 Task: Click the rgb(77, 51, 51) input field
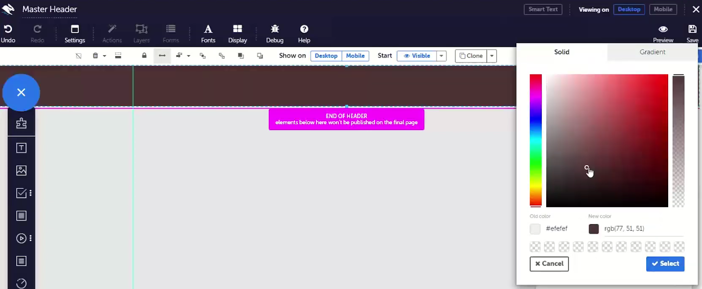point(644,229)
